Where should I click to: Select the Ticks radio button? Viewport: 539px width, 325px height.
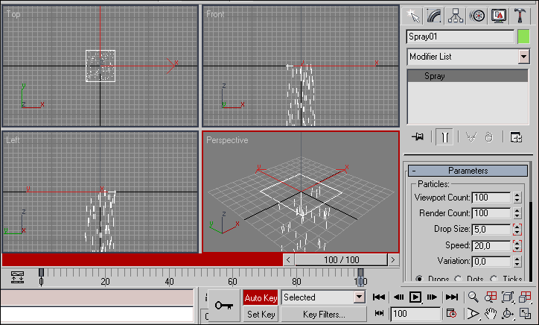coord(494,280)
